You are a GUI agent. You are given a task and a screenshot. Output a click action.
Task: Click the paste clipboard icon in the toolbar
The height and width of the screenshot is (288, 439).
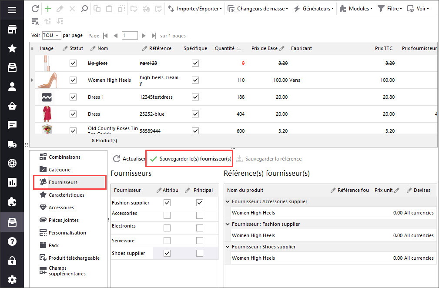(109, 9)
